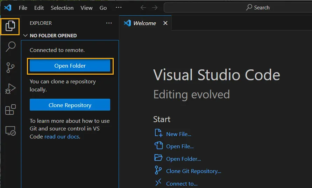Viewport: 312px width, 188px height.
Task: Follow the 'read our docs' link
Action: [x=62, y=137]
